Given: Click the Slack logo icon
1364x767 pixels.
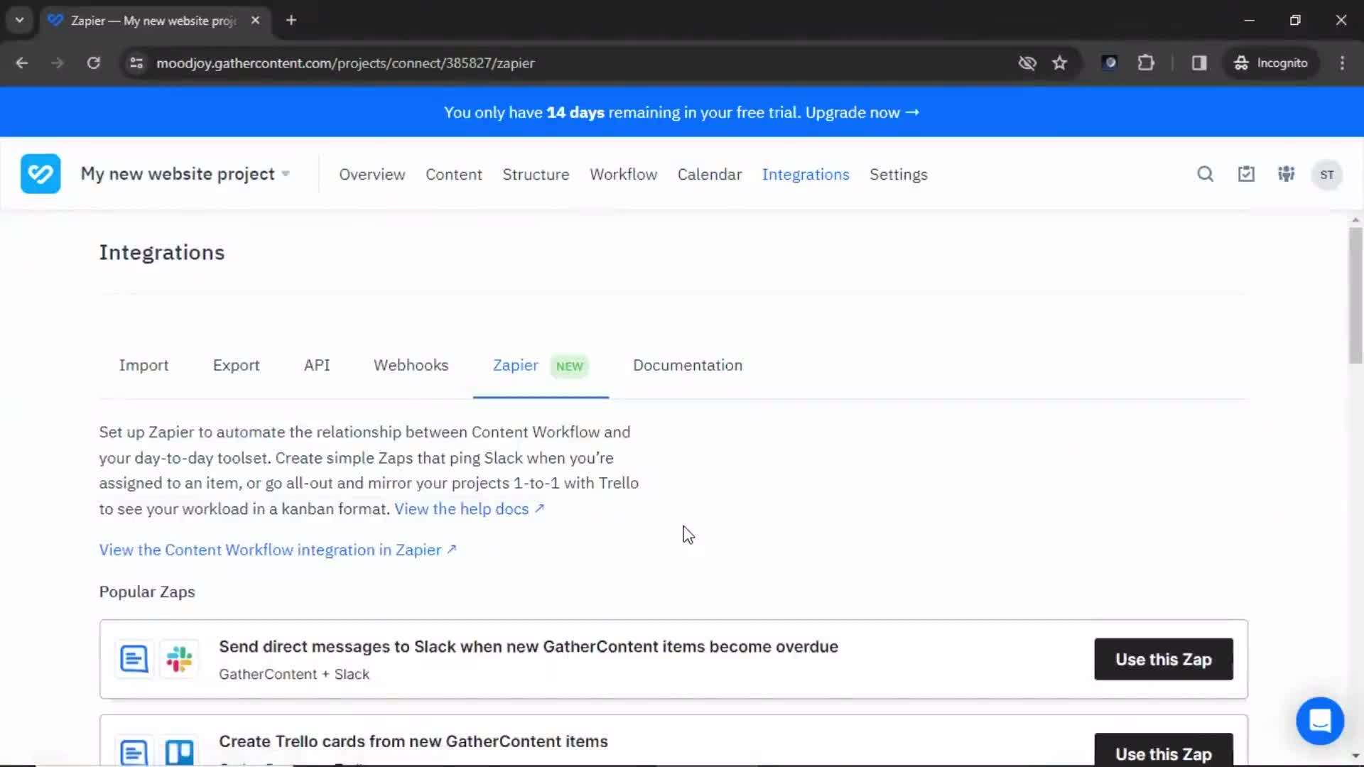Looking at the screenshot, I should point(179,659).
